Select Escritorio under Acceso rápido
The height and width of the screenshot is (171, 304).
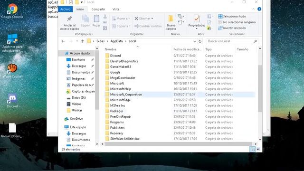coord(78,59)
